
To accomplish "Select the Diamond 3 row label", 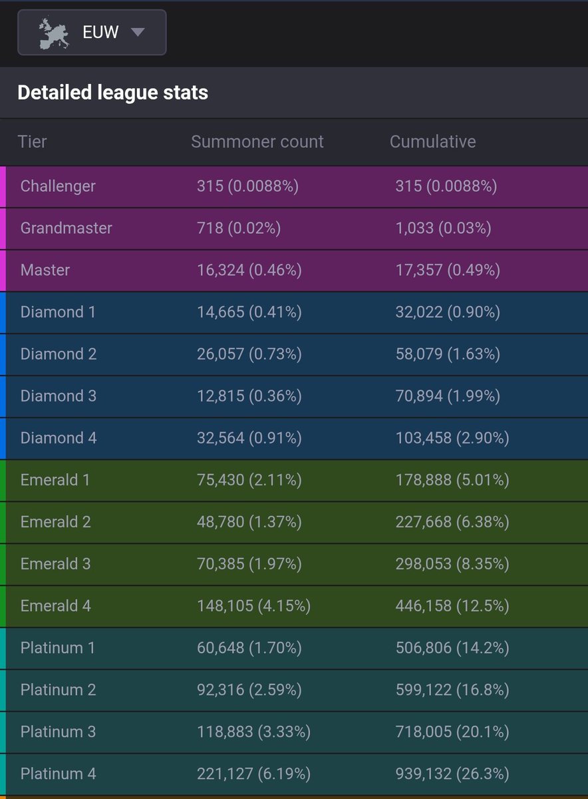I will tap(59, 396).
